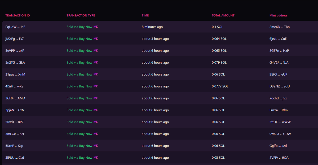Open mint address 9w6EX ... GDW

[x=280, y=134]
